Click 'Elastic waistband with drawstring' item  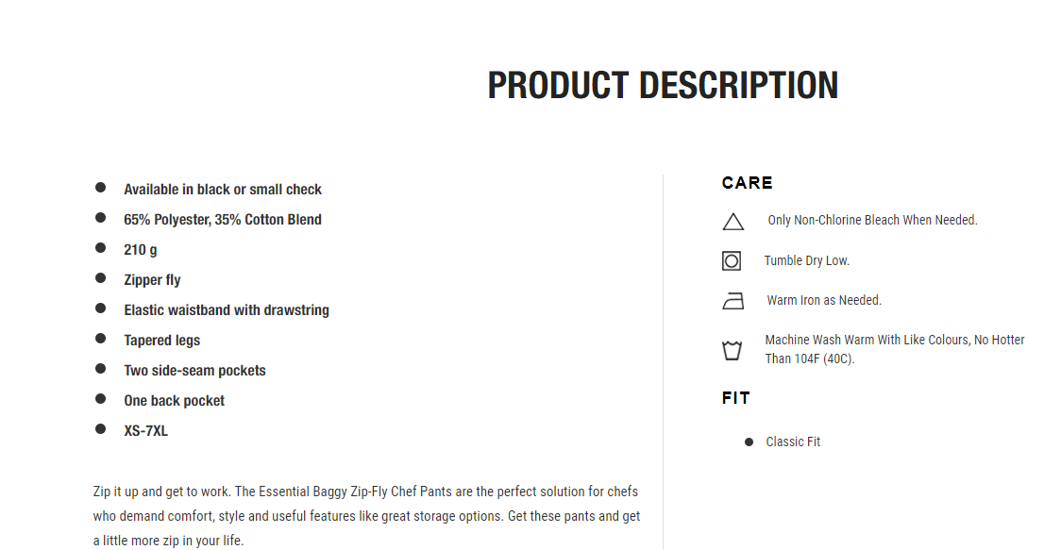[227, 309]
